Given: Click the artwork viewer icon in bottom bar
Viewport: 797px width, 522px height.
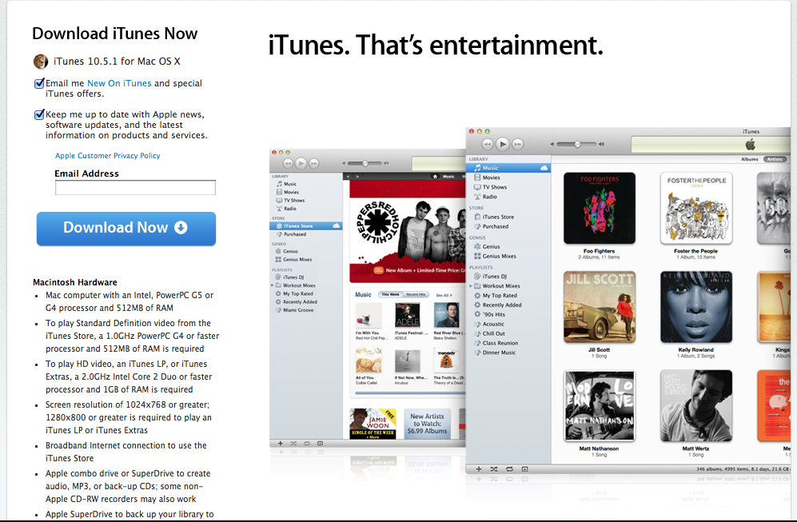Looking at the screenshot, I should pyautogui.click(x=524, y=468).
